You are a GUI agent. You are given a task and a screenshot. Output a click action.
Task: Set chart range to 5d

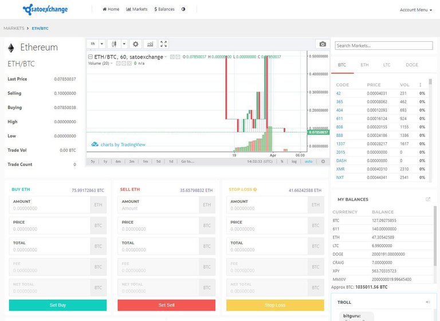158,162
